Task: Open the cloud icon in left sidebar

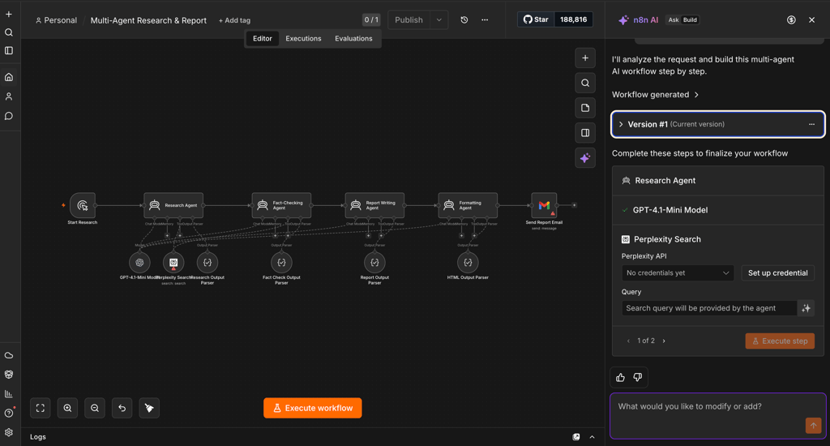Action: pos(8,355)
